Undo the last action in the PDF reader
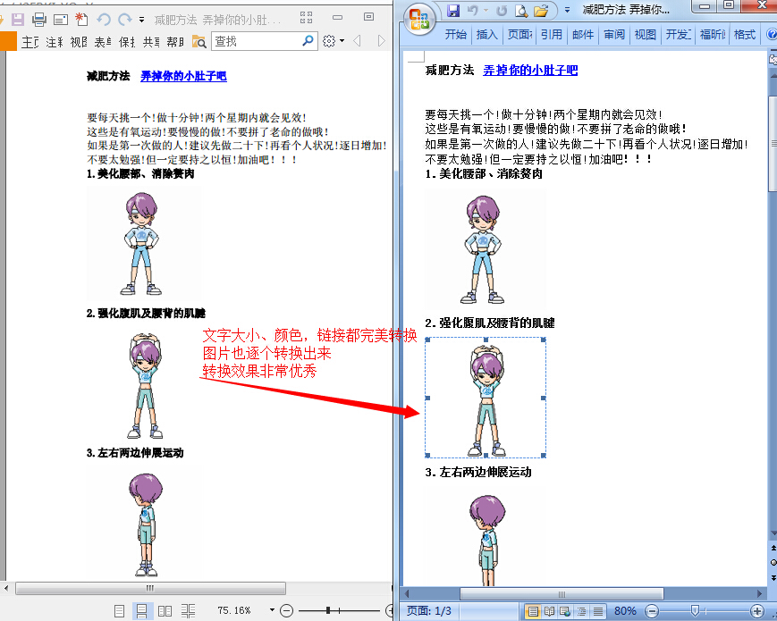The image size is (777, 621). (103, 20)
